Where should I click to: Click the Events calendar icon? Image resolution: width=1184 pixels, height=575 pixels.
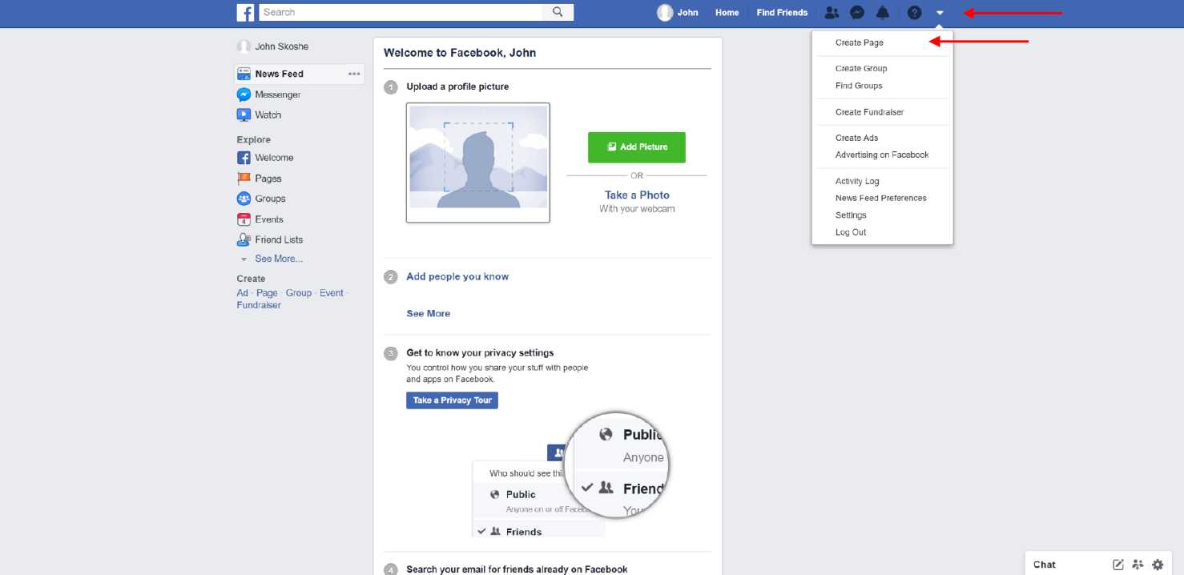point(244,219)
